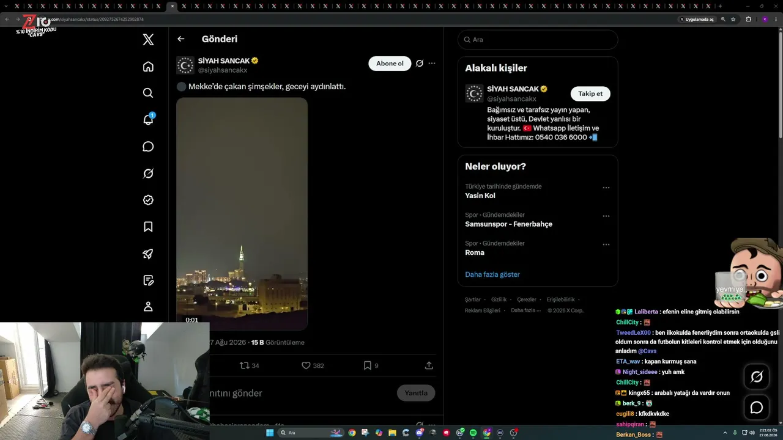The height and width of the screenshot is (440, 783).
Task: Open Spotify from the taskbar
Action: [473, 433]
